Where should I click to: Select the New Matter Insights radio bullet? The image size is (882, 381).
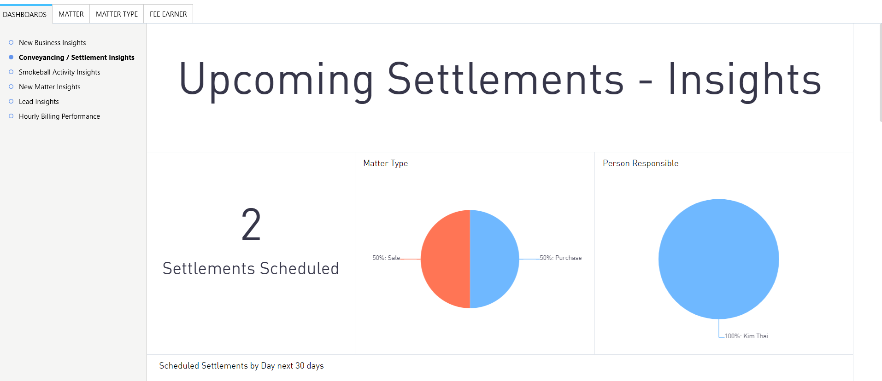coord(11,87)
